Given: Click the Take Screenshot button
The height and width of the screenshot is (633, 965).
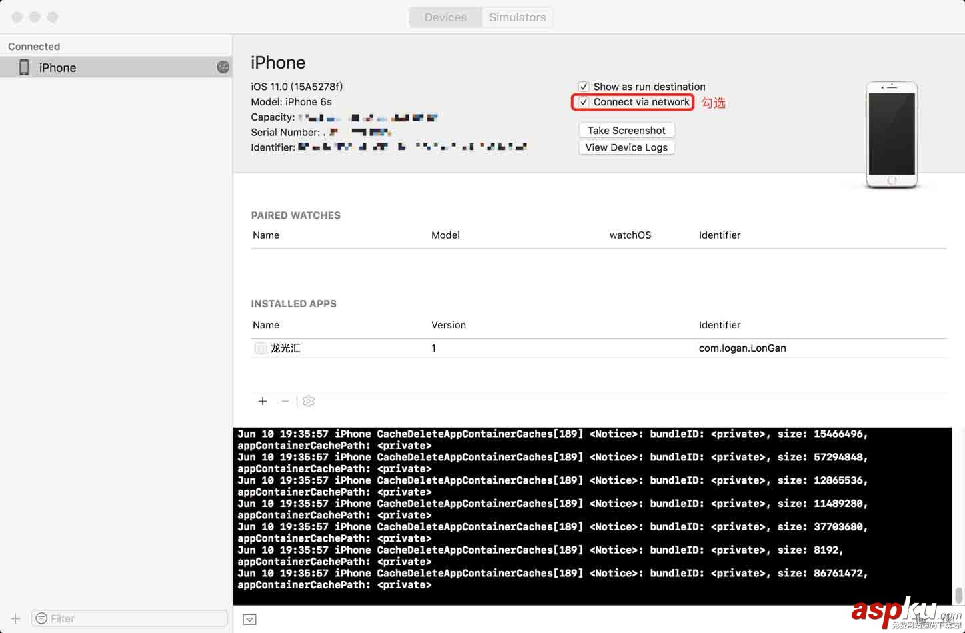Looking at the screenshot, I should pyautogui.click(x=626, y=130).
